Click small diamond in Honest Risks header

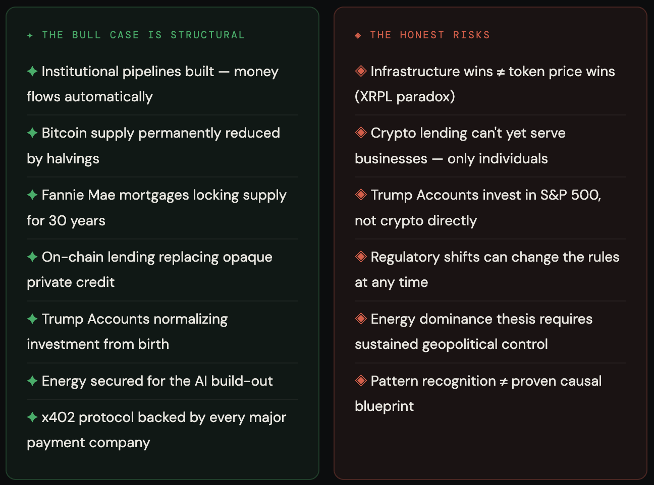point(358,35)
